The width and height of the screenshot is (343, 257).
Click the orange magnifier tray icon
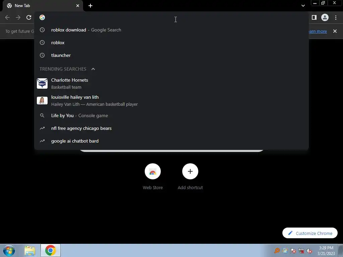(277, 251)
